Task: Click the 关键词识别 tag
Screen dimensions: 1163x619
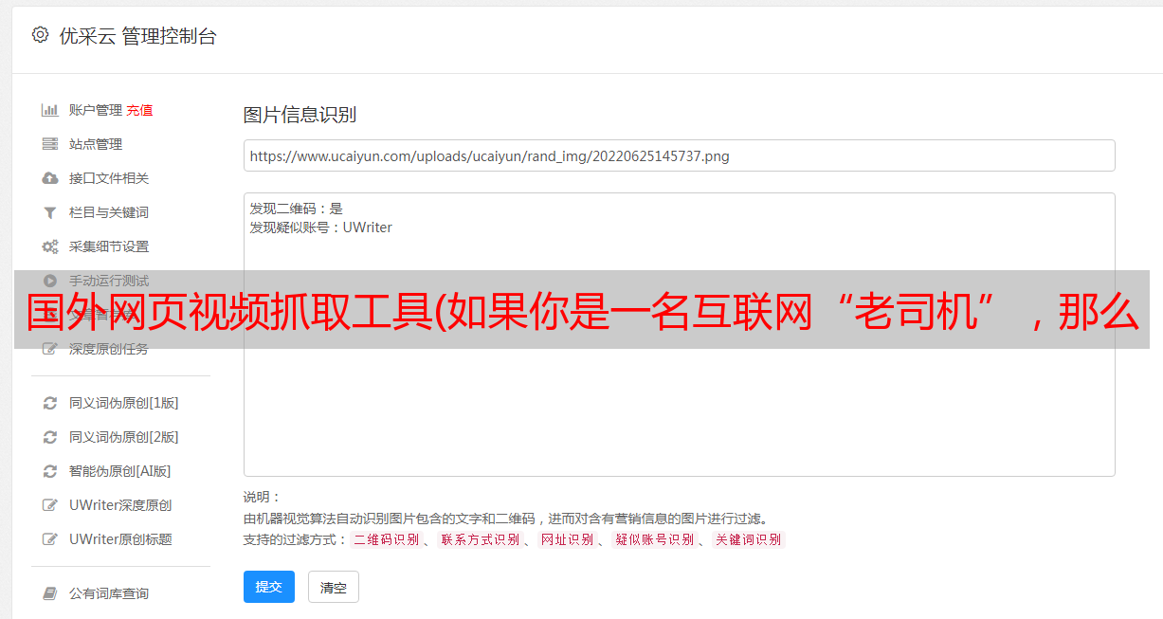Action: (x=749, y=539)
